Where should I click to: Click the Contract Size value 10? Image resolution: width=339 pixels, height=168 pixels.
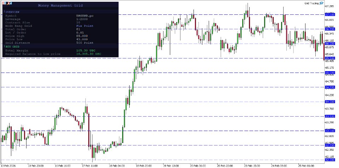click(78, 23)
